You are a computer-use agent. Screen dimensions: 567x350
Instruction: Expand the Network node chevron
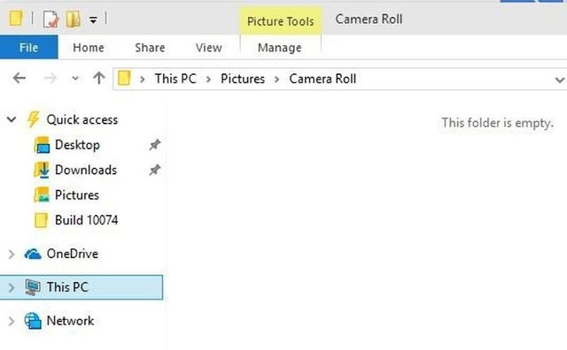point(12,321)
